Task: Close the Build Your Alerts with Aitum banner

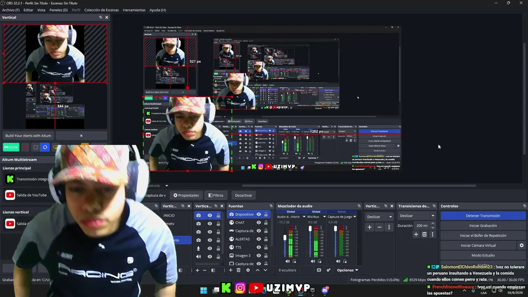Action: point(81,136)
